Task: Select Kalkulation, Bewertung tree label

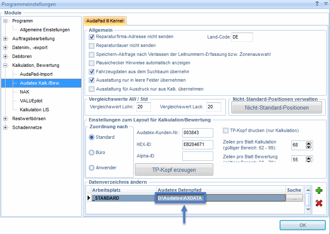Action: click(x=36, y=66)
